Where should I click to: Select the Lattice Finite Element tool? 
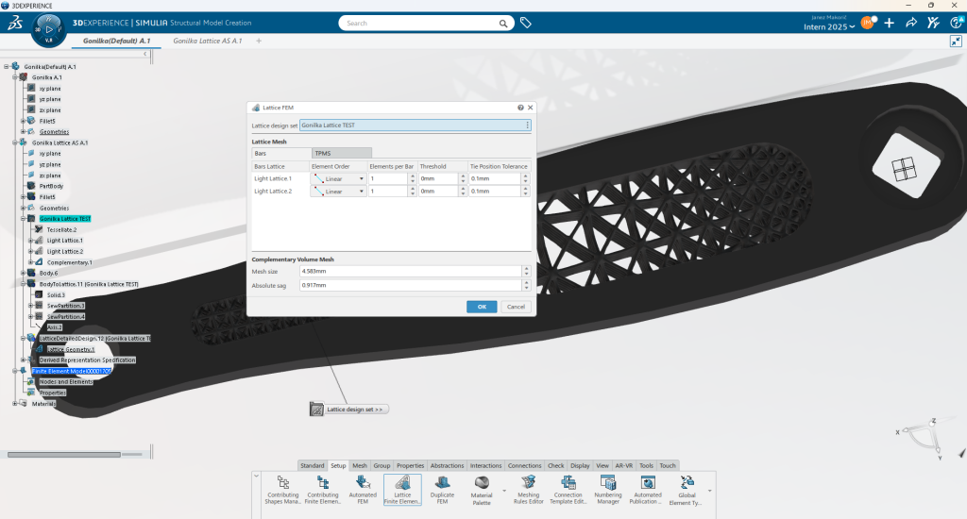[402, 490]
